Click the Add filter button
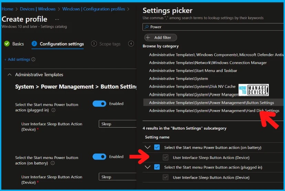285x191 pixels. pyautogui.click(x=160, y=38)
